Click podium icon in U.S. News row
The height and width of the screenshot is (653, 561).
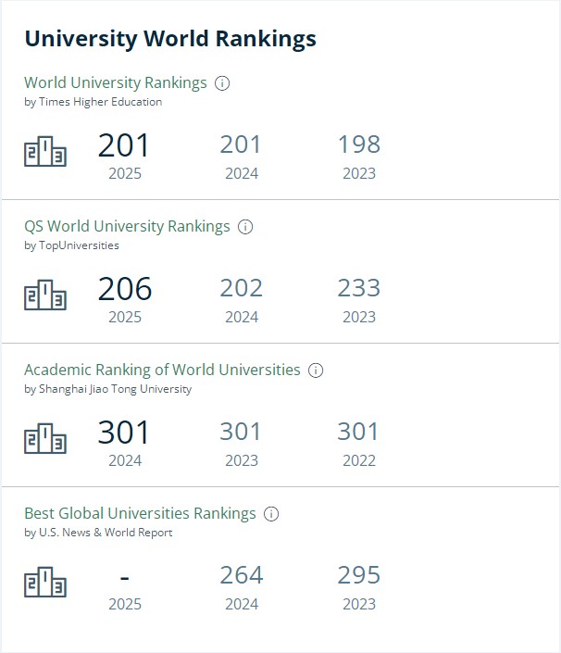pos(45,582)
